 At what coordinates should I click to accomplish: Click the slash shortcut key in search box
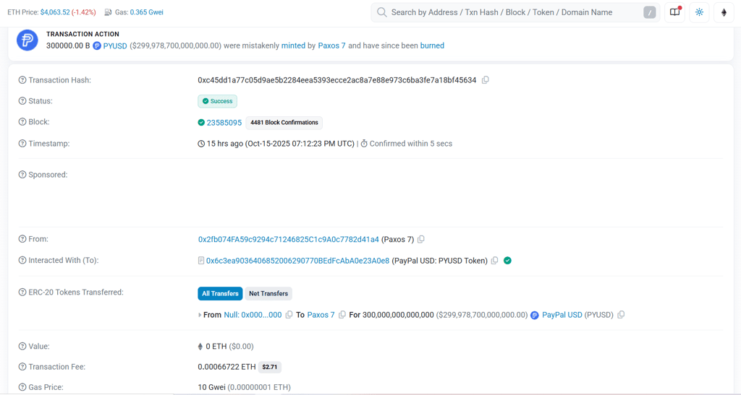(x=650, y=13)
